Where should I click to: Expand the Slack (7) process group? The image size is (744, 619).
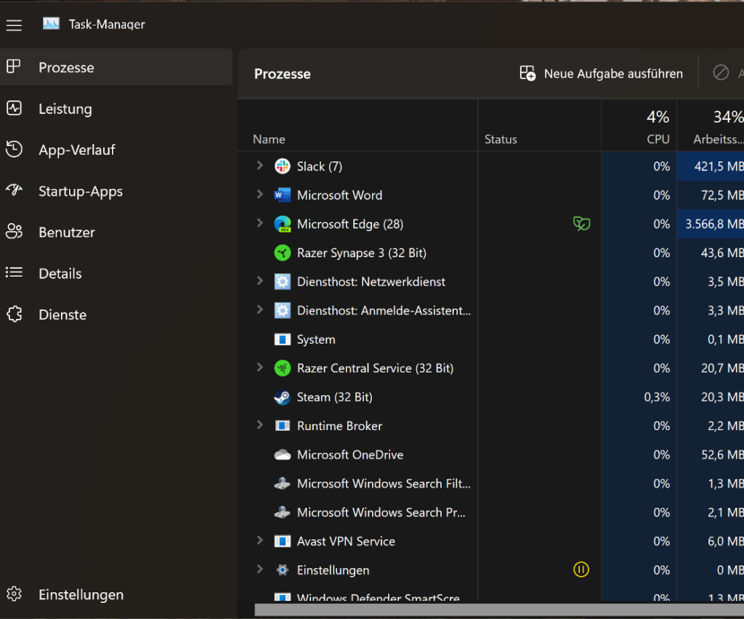[259, 166]
